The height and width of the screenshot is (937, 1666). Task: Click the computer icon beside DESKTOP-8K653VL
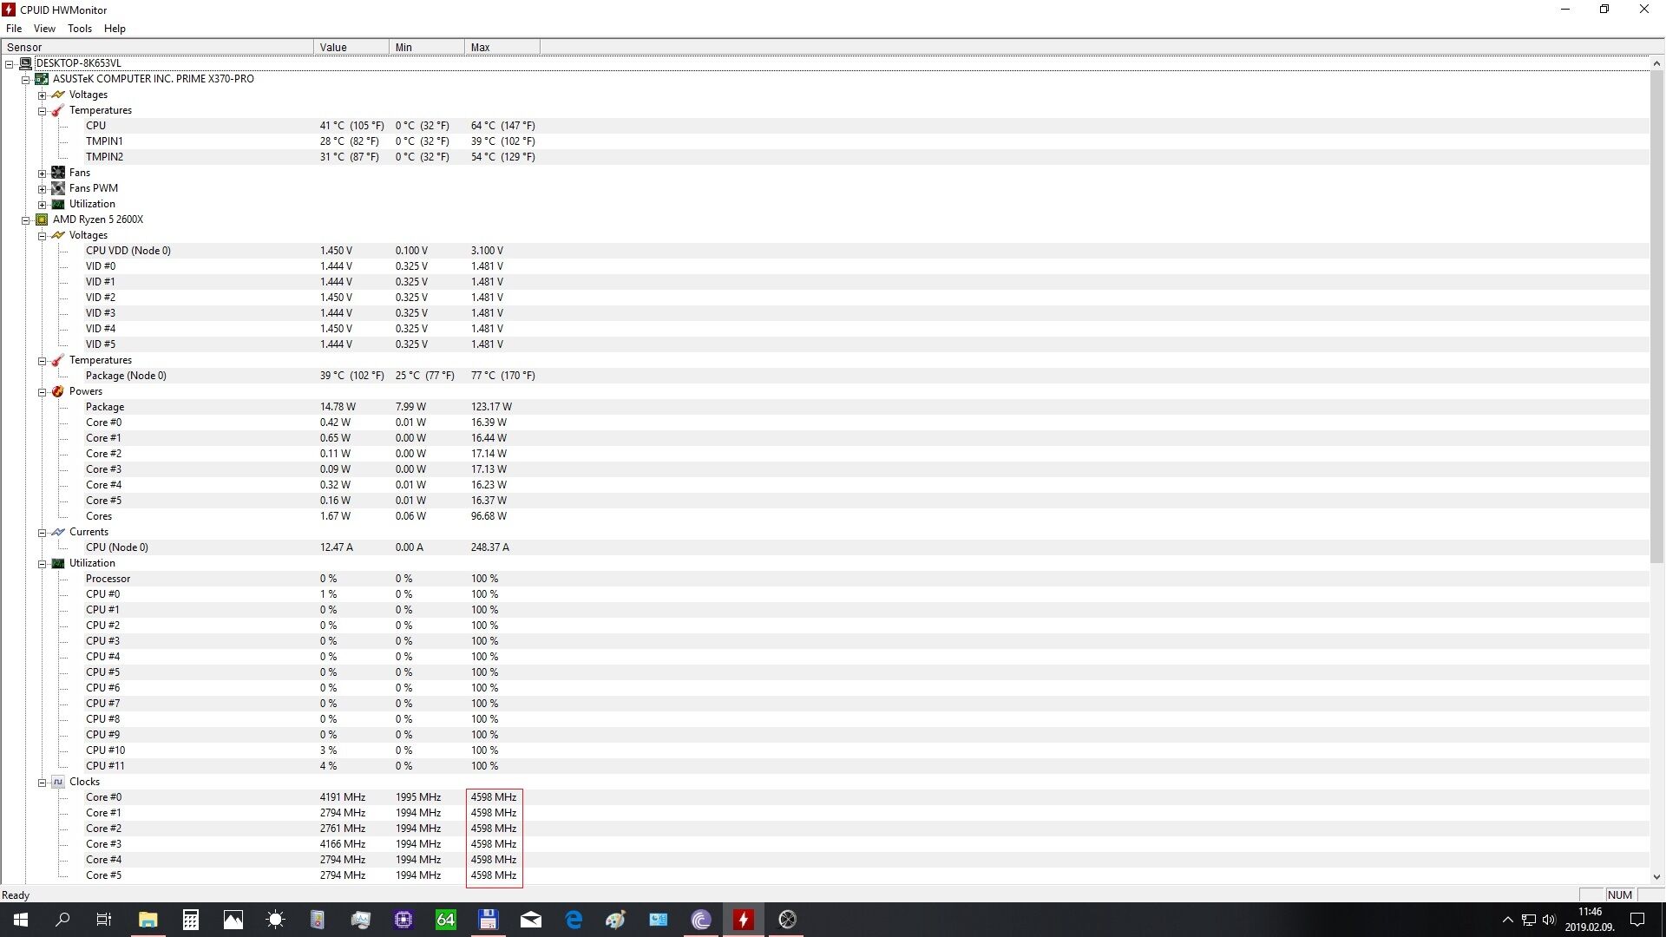point(25,63)
